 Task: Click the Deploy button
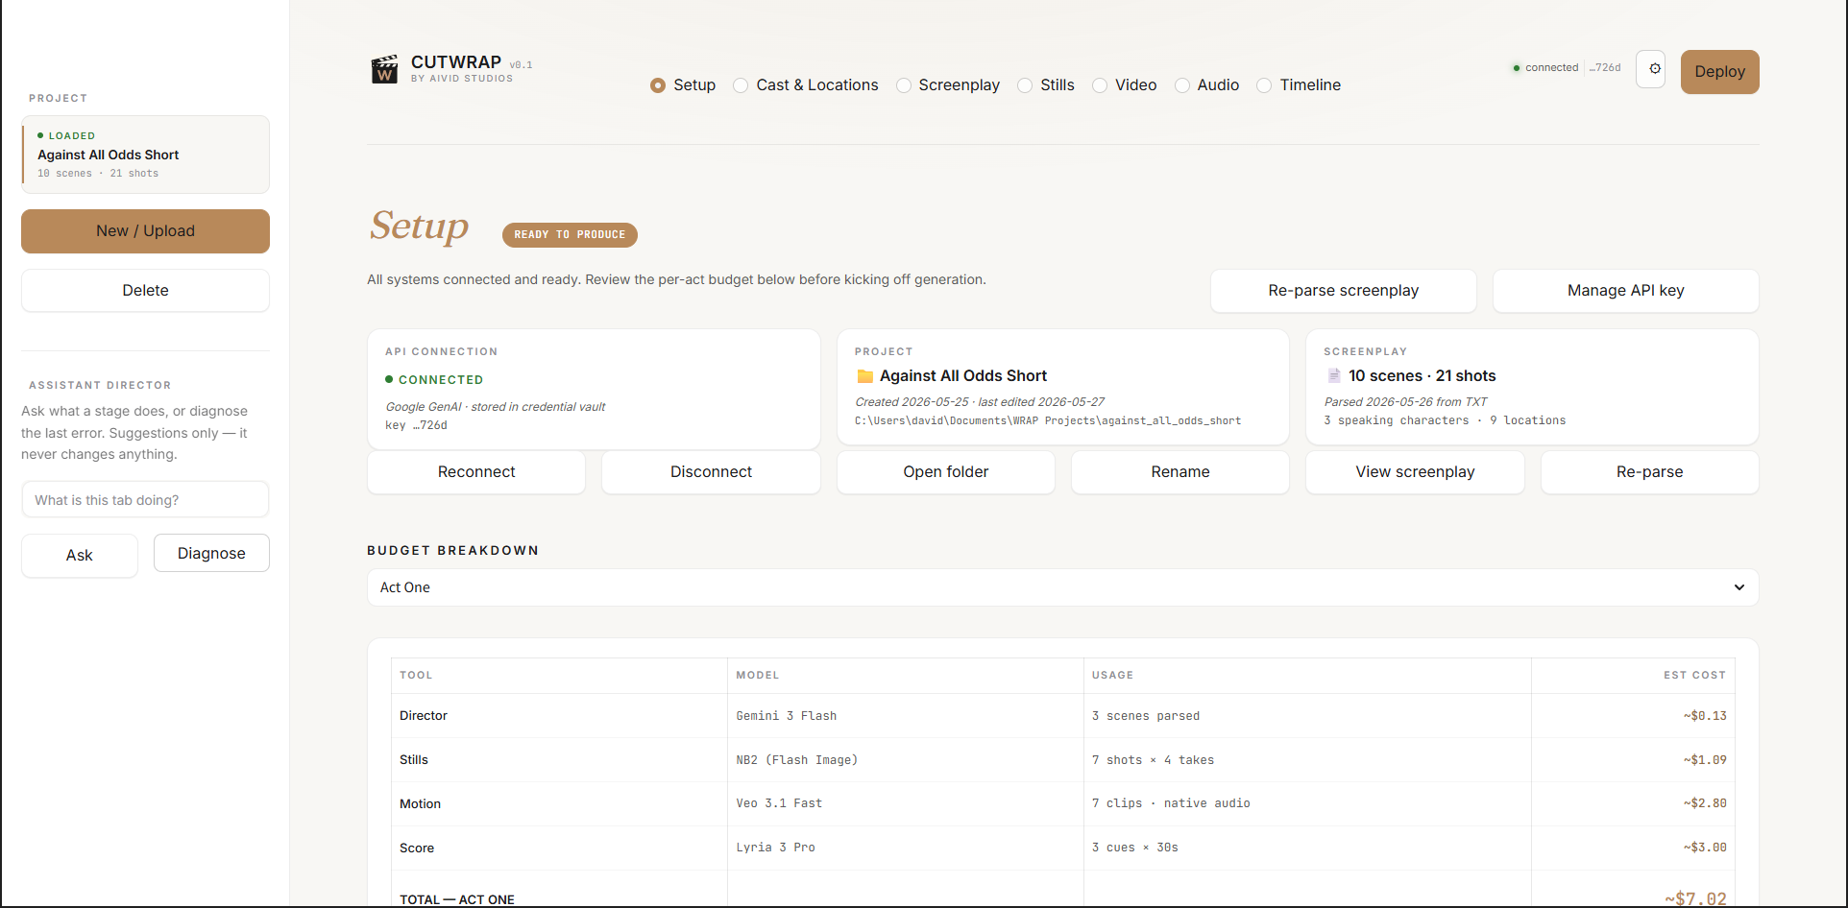[1719, 72]
